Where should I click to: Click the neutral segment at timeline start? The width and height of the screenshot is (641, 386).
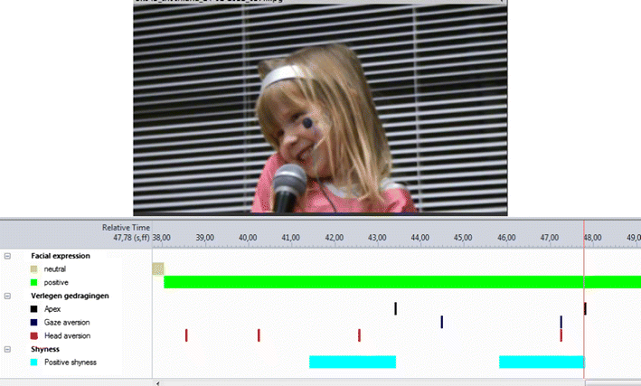(x=158, y=269)
